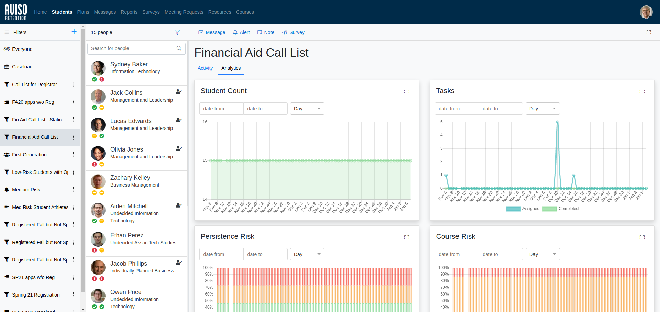
Task: Open options menu for First Generation
Action: pos(73,155)
